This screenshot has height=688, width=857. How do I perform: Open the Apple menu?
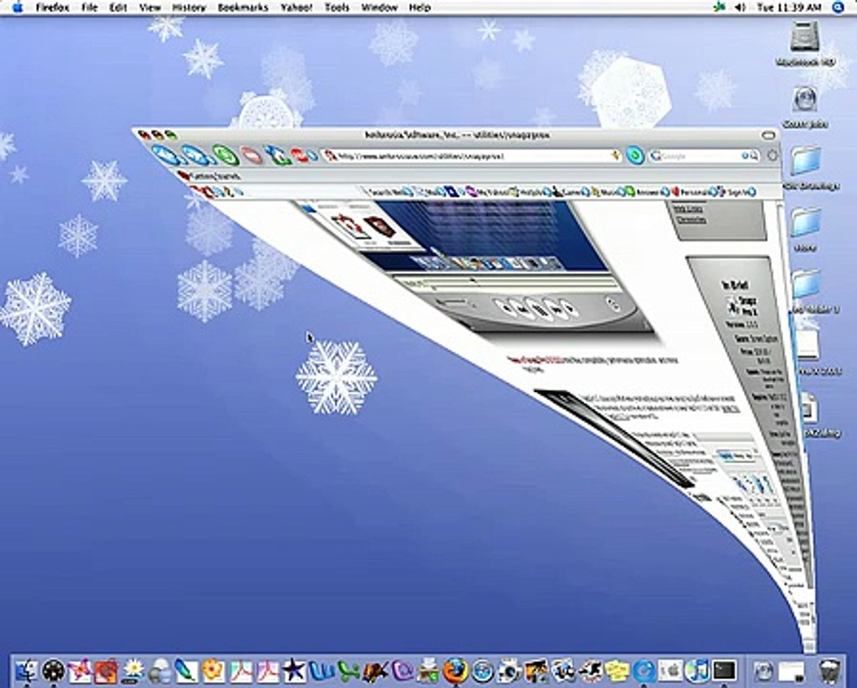pos(17,8)
